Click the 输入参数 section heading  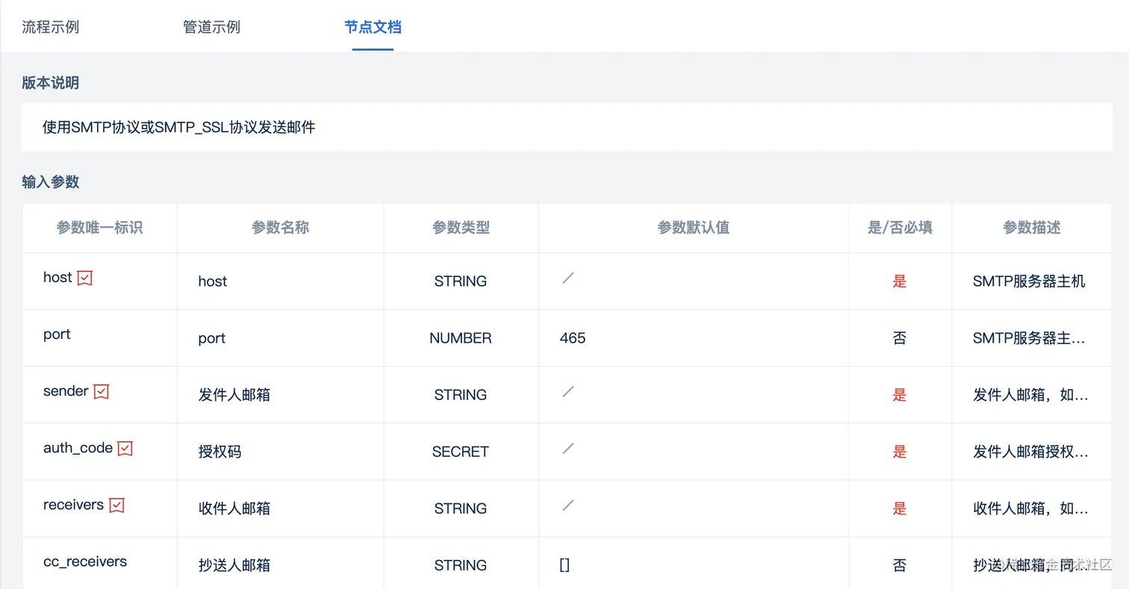pos(51,181)
